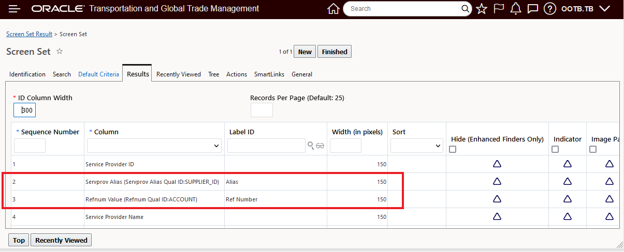Open the Tree tab
This screenshot has height=252, width=624.
[x=214, y=74]
